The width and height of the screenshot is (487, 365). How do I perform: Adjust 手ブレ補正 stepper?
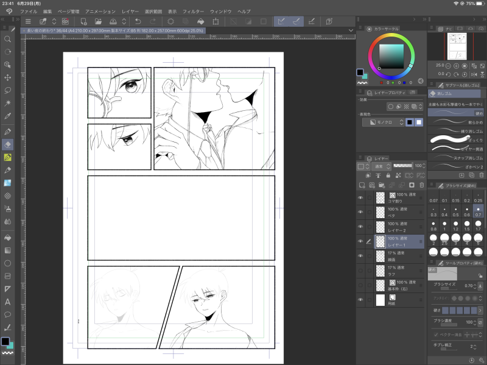click(x=475, y=346)
